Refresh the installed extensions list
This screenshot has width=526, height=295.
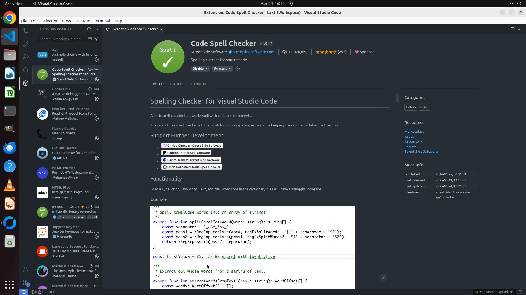tap(89, 29)
